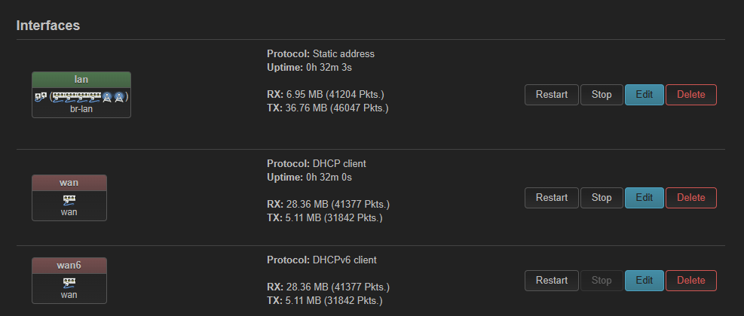Delete the lan interface
Screen dimensions: 744x316
coord(690,95)
